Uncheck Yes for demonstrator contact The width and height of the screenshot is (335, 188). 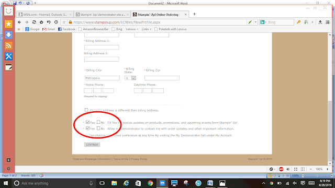tap(87, 128)
